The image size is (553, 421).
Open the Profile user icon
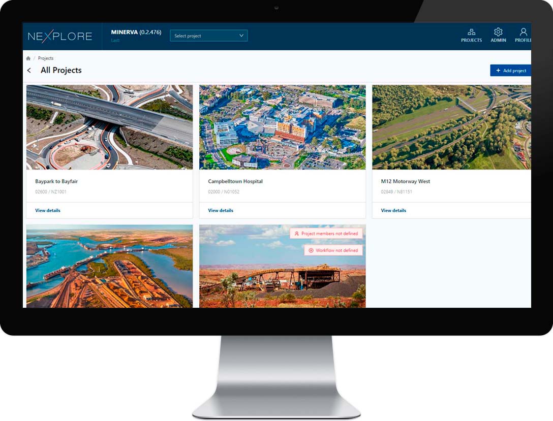tap(523, 32)
